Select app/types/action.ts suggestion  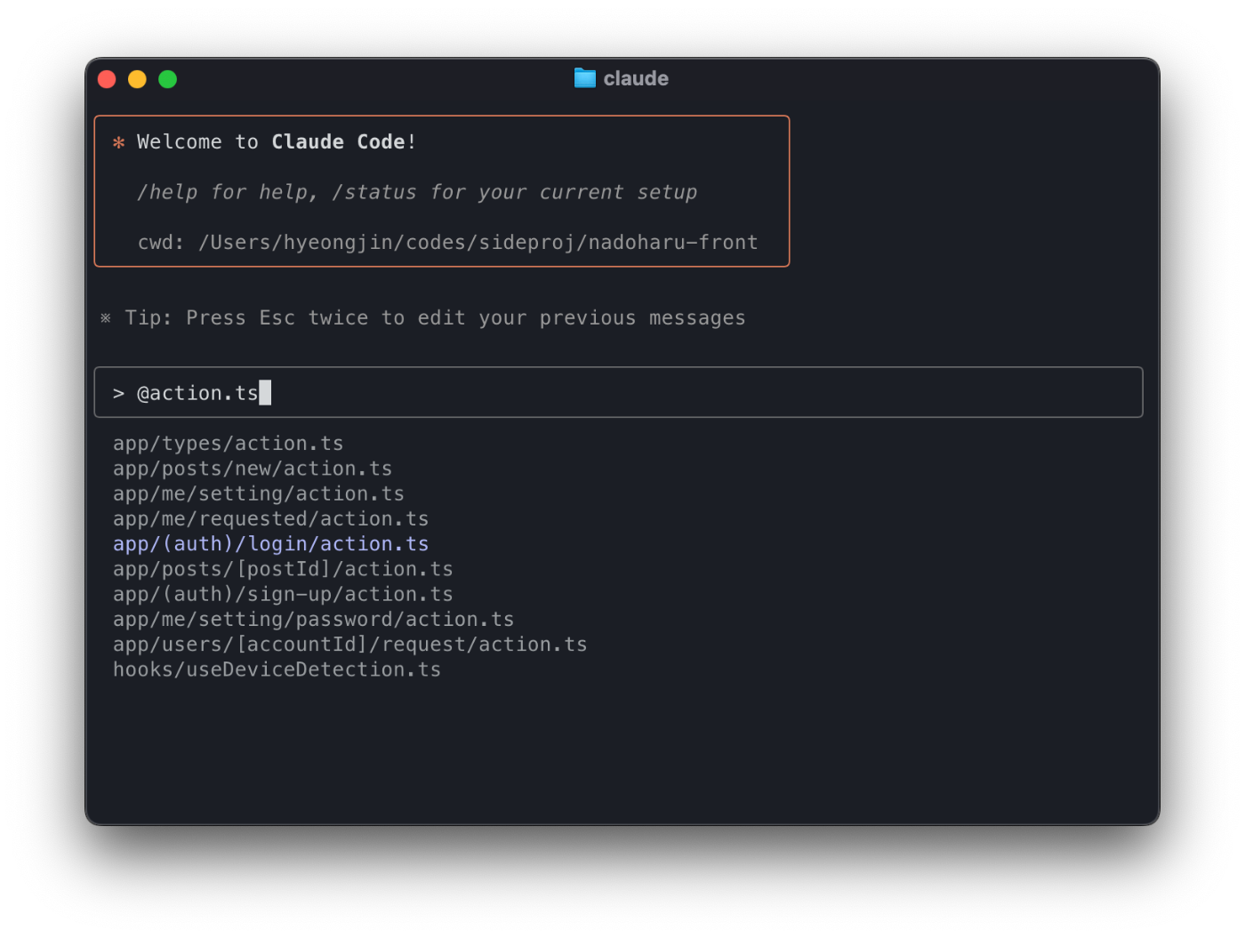[228, 444]
